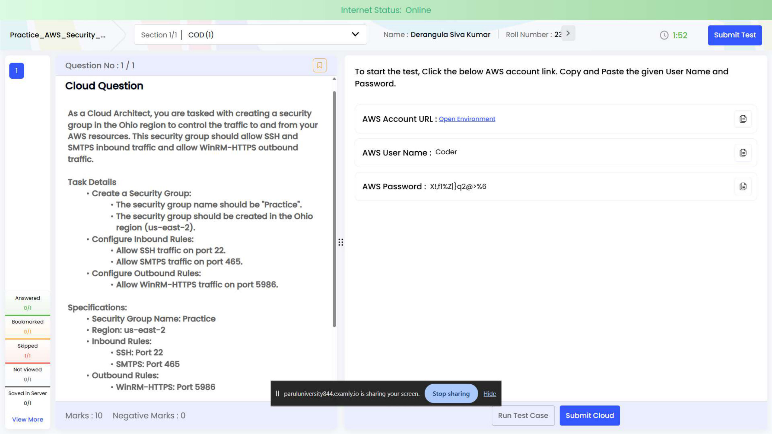This screenshot has width=772, height=434.
Task: Click 'Region: us-east-2' specification line
Action: pos(128,330)
